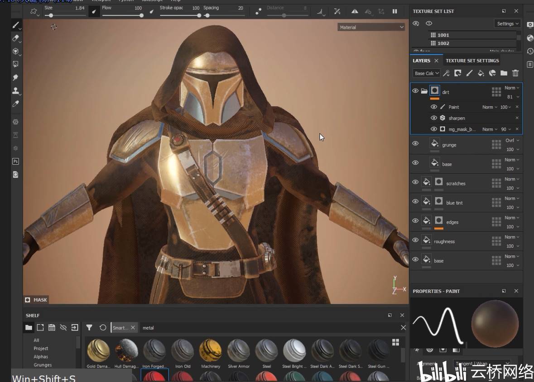This screenshot has width=534, height=382.
Task: Open the mg_mask_b opacity 90 dropdown
Action: pyautogui.click(x=506, y=129)
